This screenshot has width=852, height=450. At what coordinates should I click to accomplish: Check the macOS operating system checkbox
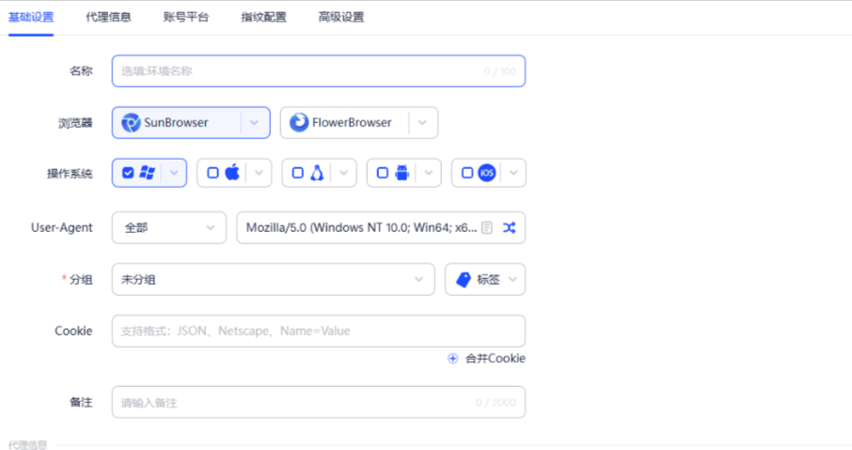click(213, 173)
